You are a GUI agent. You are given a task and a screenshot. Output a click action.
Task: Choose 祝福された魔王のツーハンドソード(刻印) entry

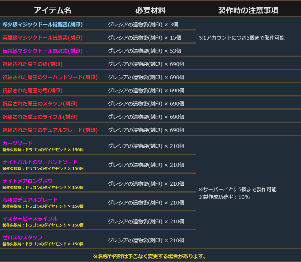[50, 77]
